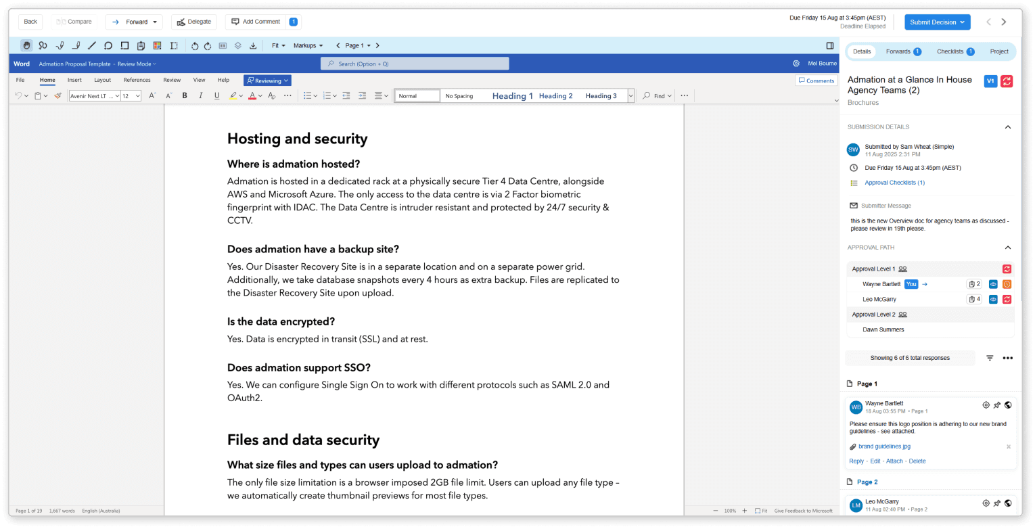Open the font color picker
The width and height of the screenshot is (1035, 529).
pyautogui.click(x=252, y=96)
